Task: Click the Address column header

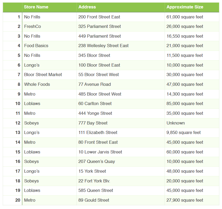Action: pos(87,7)
